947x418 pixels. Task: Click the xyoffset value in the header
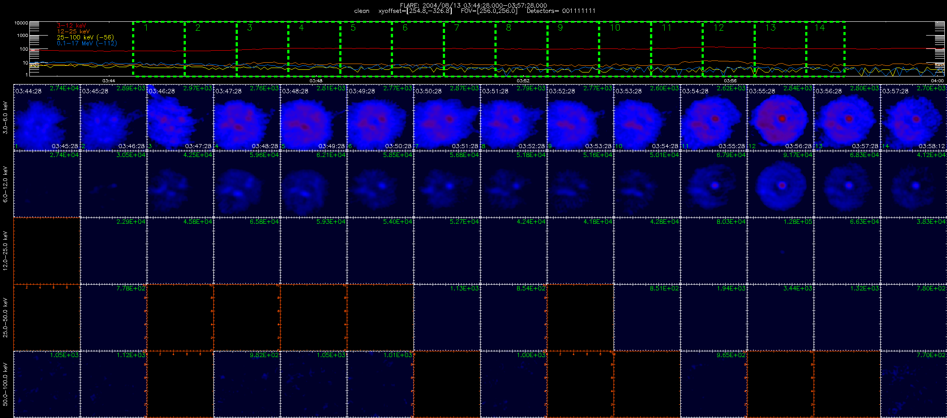415,11
